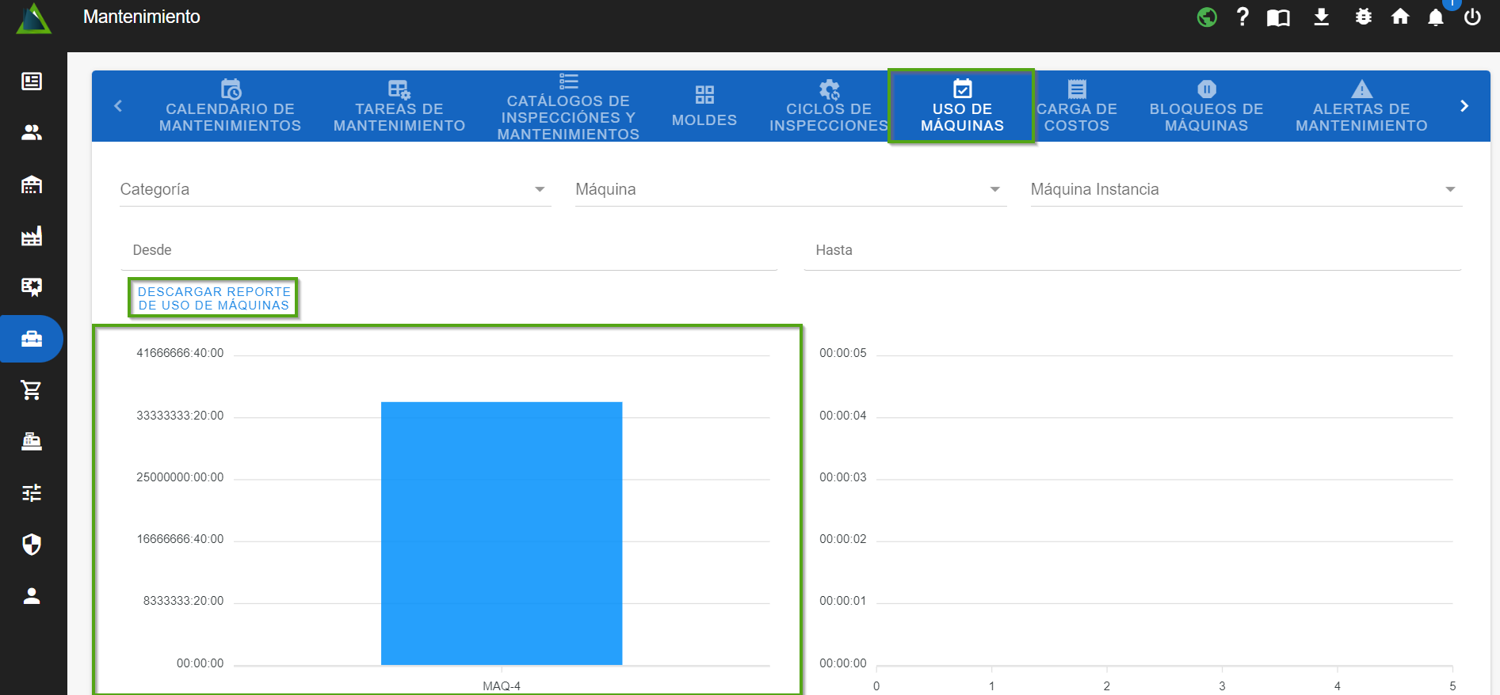Expand the Máquina dropdown
This screenshot has height=695, width=1500.
[790, 189]
